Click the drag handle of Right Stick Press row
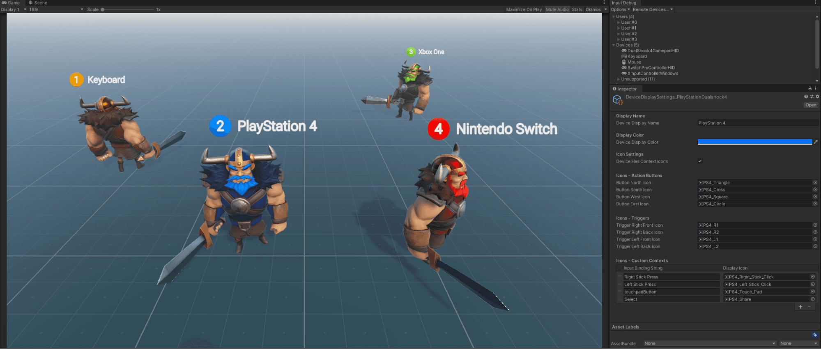Image resolution: width=821 pixels, height=349 pixels. (x=620, y=277)
